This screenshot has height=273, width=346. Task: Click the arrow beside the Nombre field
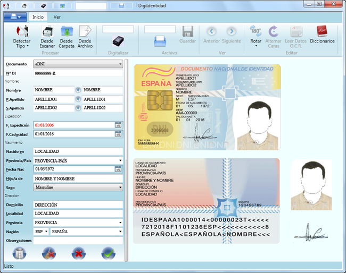[78, 90]
